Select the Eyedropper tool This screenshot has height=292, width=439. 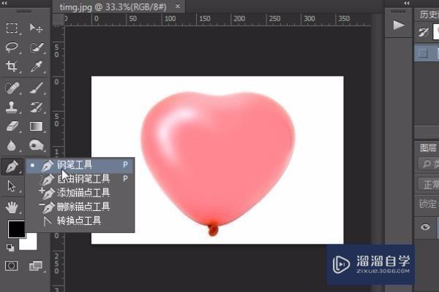[37, 66]
